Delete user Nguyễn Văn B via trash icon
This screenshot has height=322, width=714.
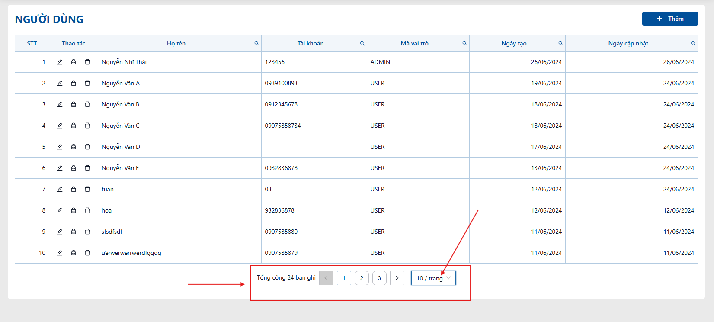(87, 104)
